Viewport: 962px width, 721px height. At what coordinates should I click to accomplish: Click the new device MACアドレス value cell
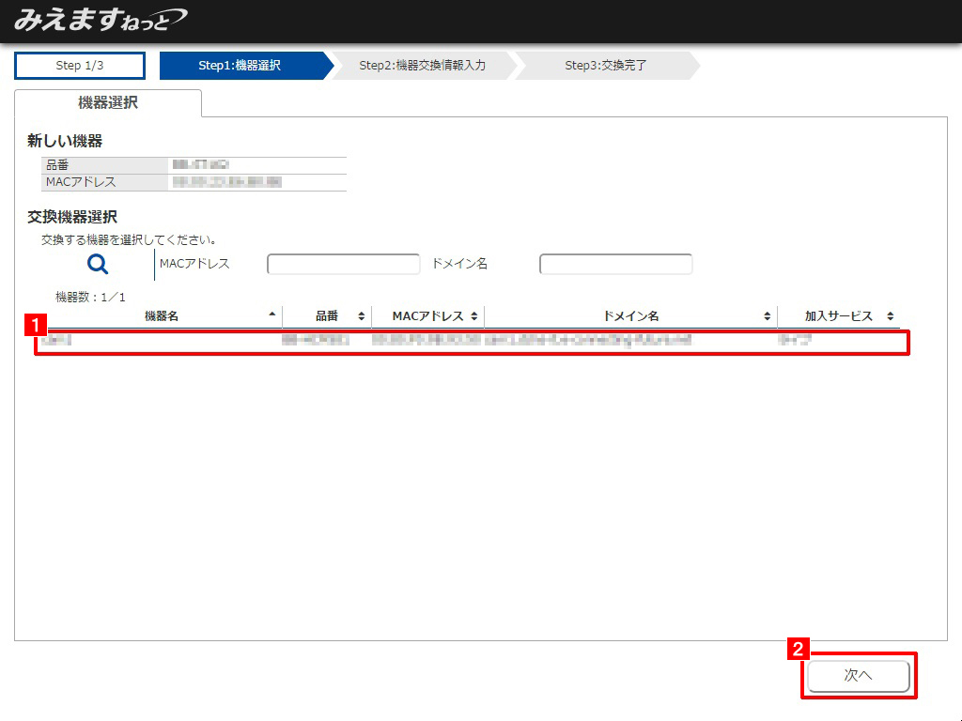[x=227, y=182]
